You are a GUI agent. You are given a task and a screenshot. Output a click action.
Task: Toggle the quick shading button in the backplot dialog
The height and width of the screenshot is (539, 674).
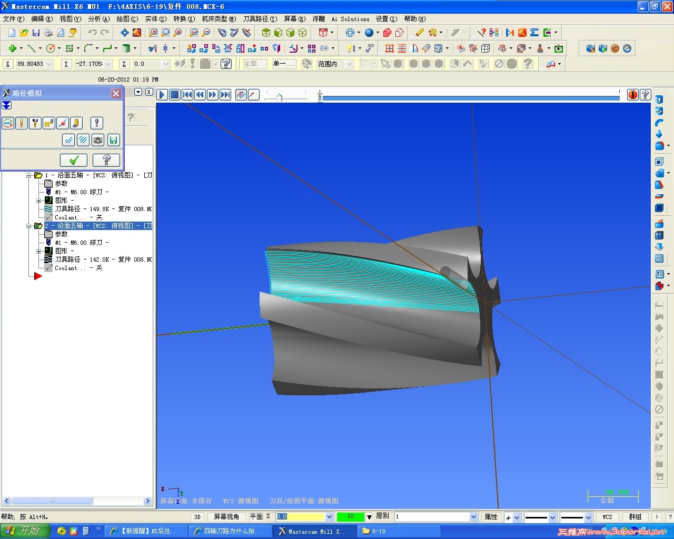[76, 123]
